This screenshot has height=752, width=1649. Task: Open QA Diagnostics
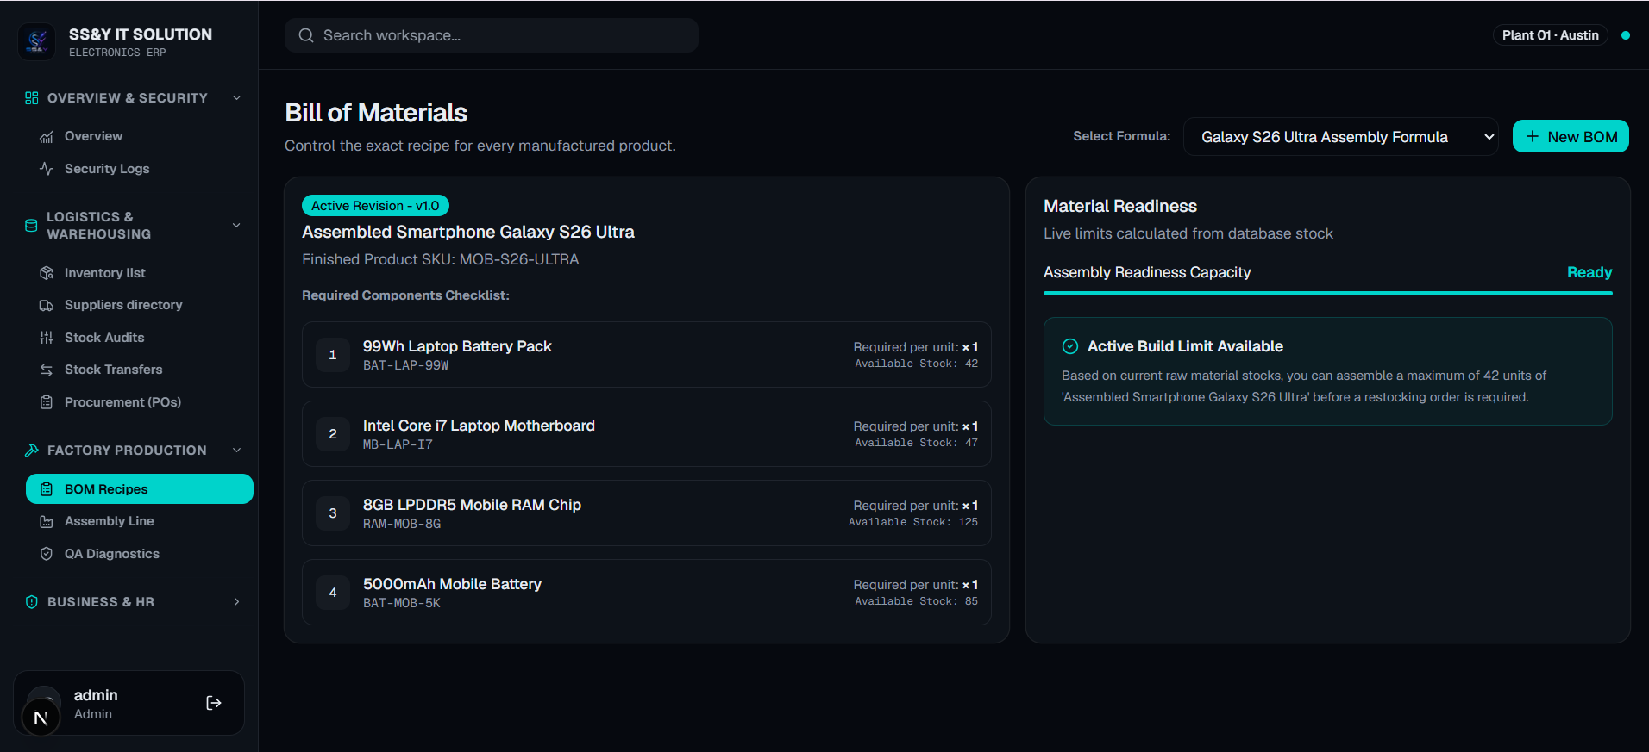click(x=140, y=554)
